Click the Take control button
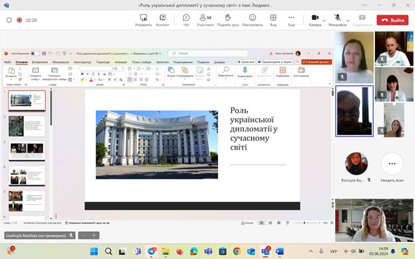Screen dimensions: 415x259 pyautogui.click(x=143, y=20)
